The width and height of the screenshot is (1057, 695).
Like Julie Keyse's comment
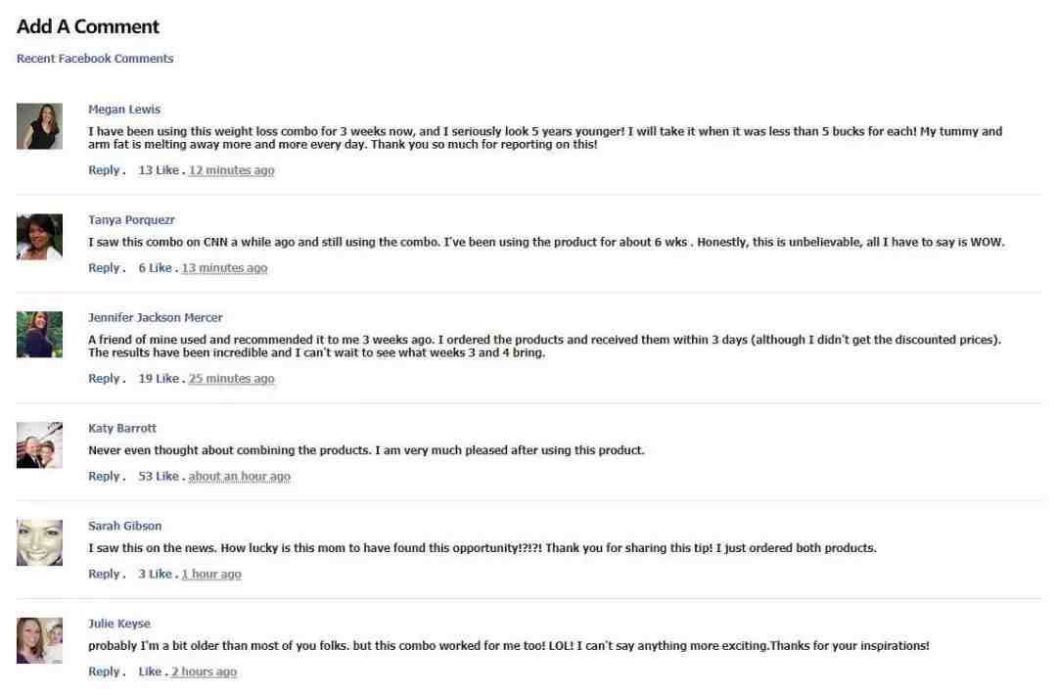150,672
